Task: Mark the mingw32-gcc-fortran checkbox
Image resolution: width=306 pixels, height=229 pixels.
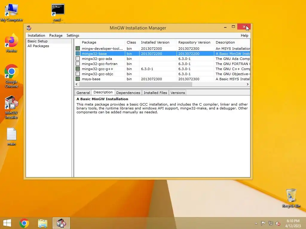Action: pyautogui.click(x=78, y=64)
